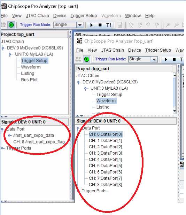Click second grayed marker icon in back toolbar
Viewport: 186px width, 215px height.
(140, 25)
